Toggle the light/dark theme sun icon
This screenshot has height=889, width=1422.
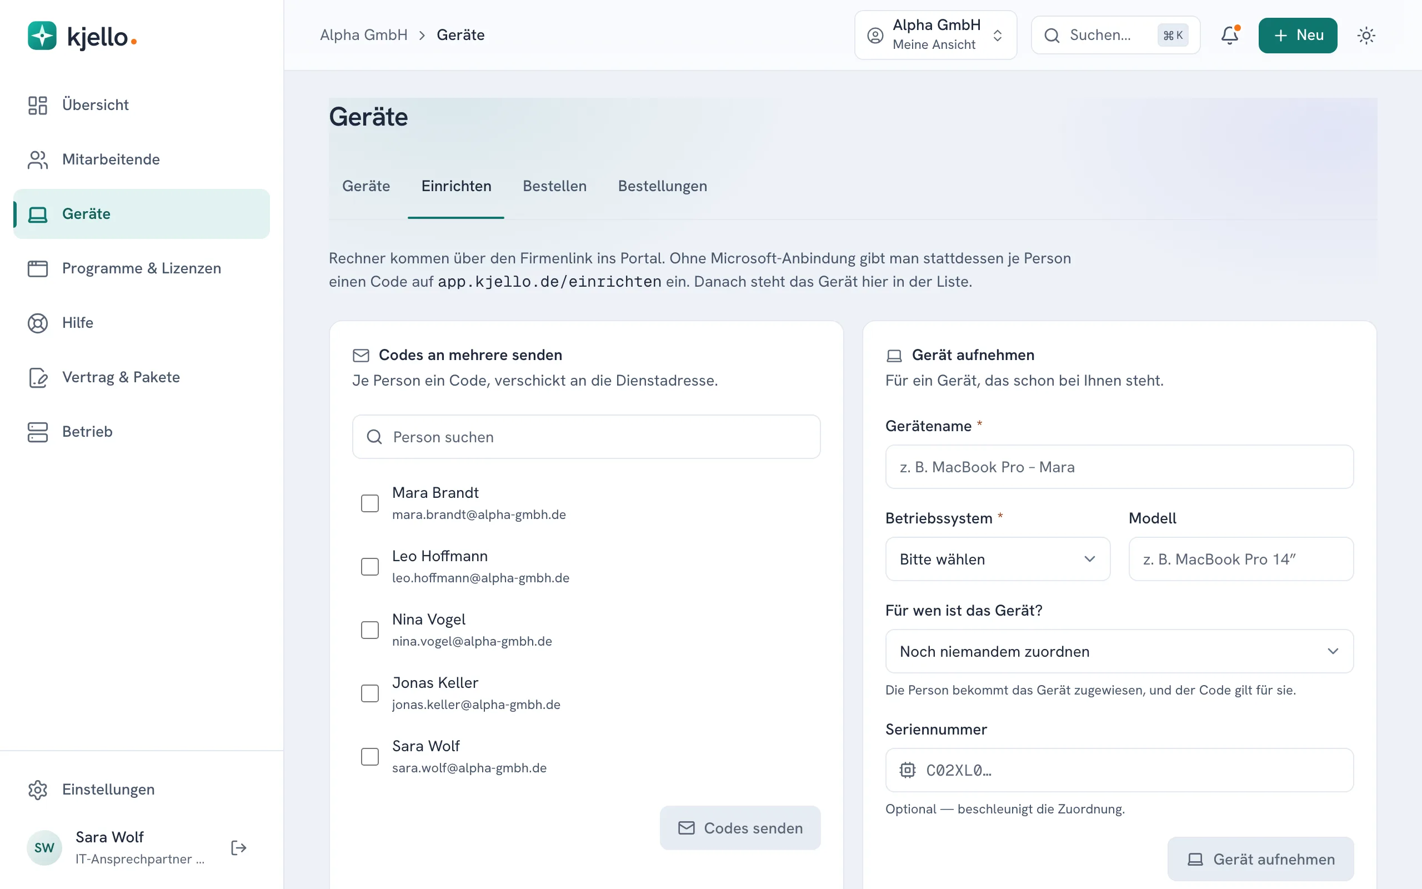(1366, 35)
